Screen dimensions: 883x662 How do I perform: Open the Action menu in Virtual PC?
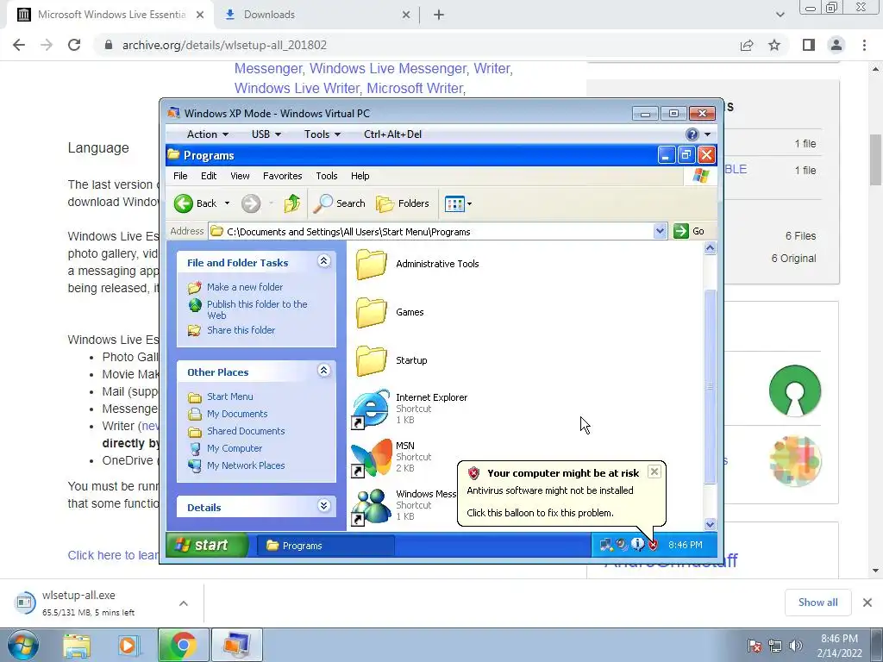tap(207, 134)
